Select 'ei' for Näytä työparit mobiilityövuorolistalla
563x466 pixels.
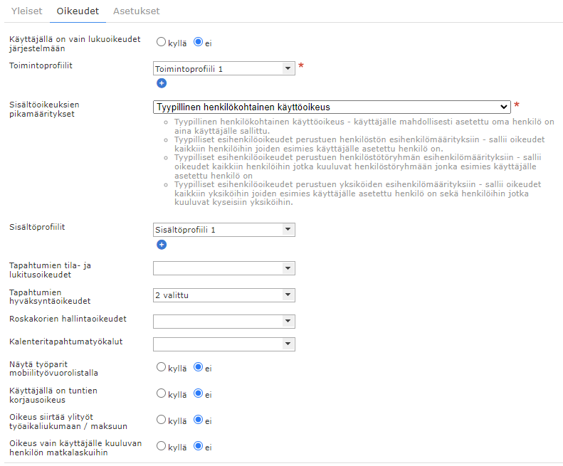click(x=199, y=368)
